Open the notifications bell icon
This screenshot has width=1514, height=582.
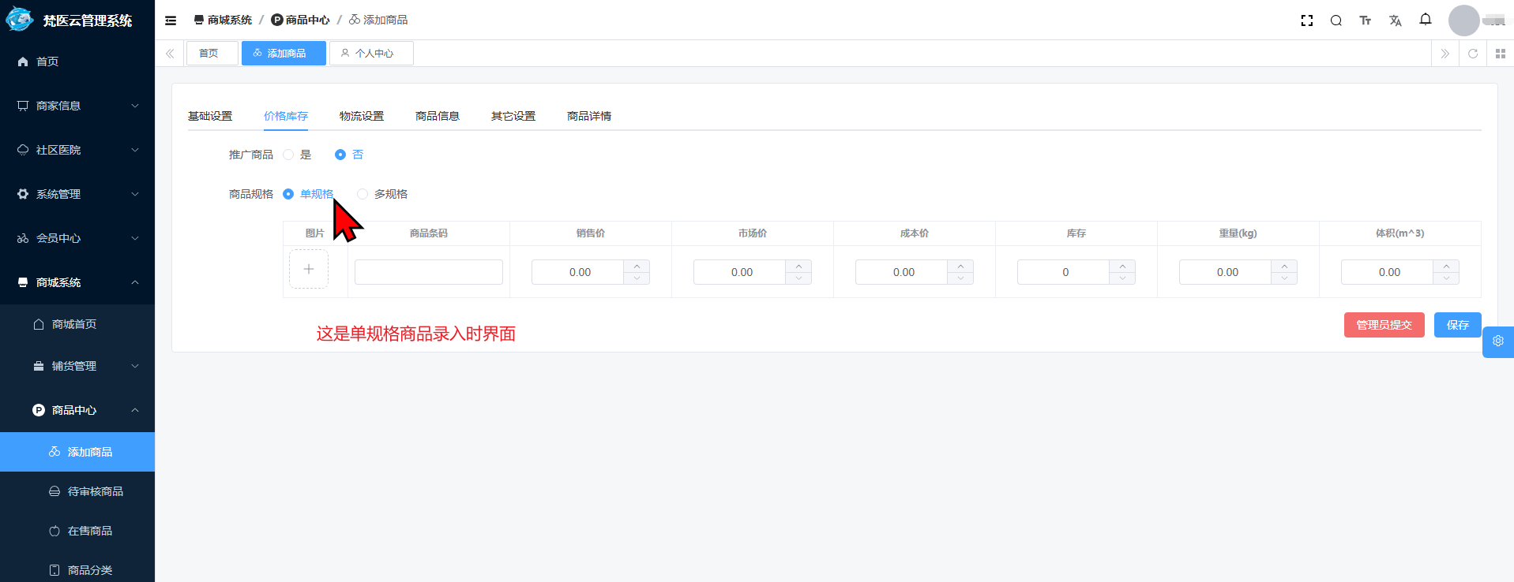1426,19
